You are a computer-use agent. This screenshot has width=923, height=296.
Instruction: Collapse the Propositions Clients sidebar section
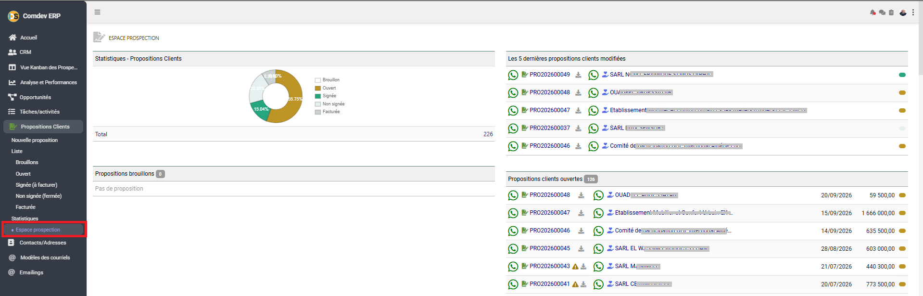click(x=43, y=127)
